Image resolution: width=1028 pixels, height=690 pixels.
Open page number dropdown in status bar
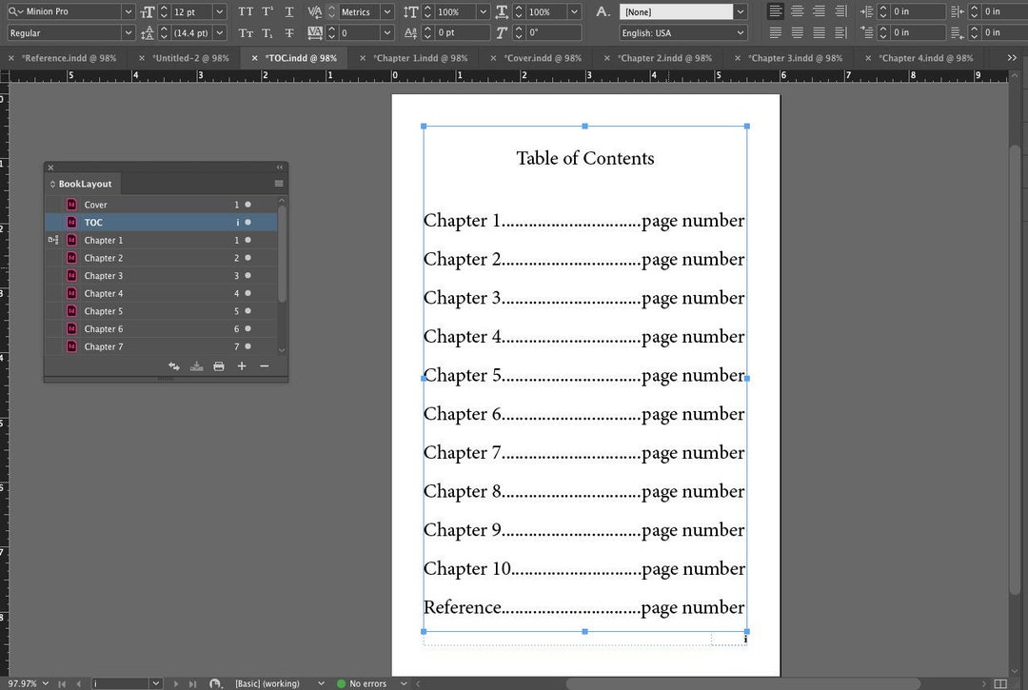coord(156,683)
